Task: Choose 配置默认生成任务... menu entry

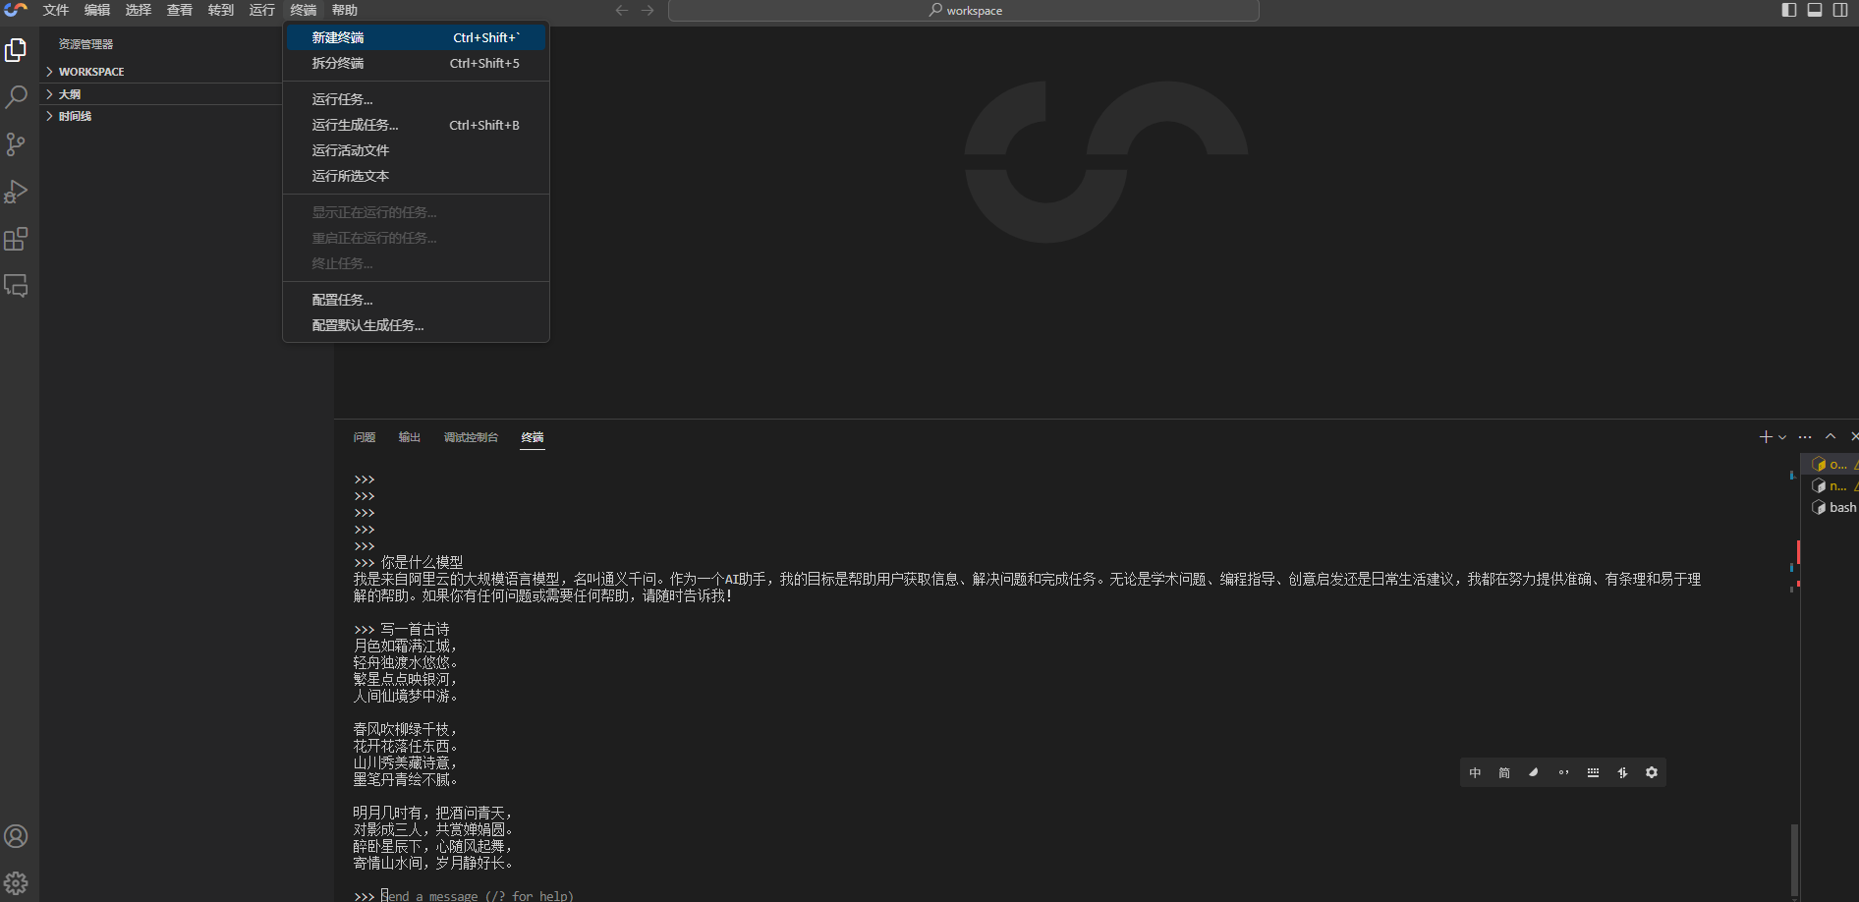Action: pos(416,325)
